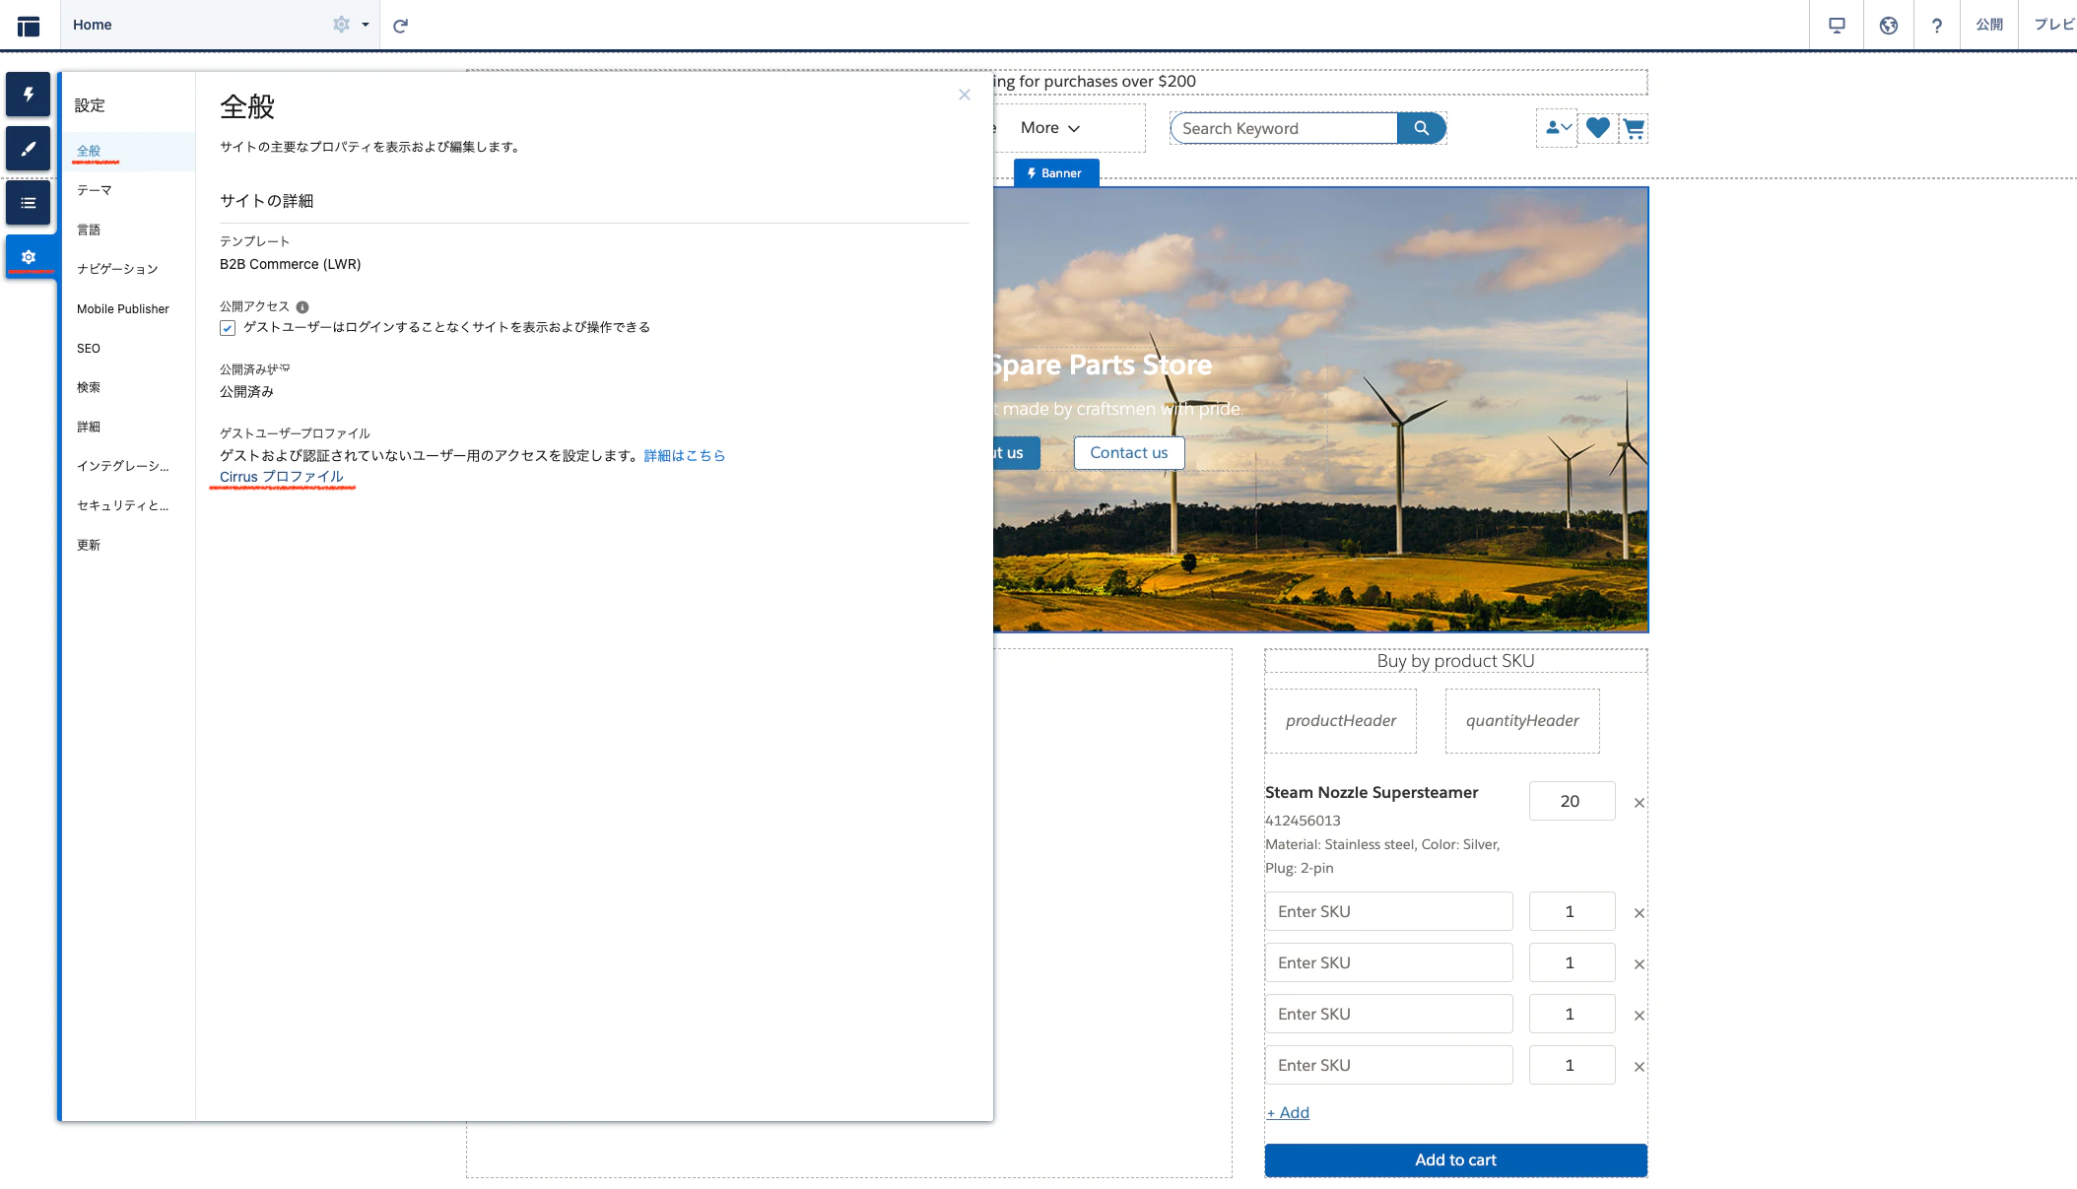Expand the Home page dropdown arrow
This screenshot has height=1189, width=2077.
366,25
